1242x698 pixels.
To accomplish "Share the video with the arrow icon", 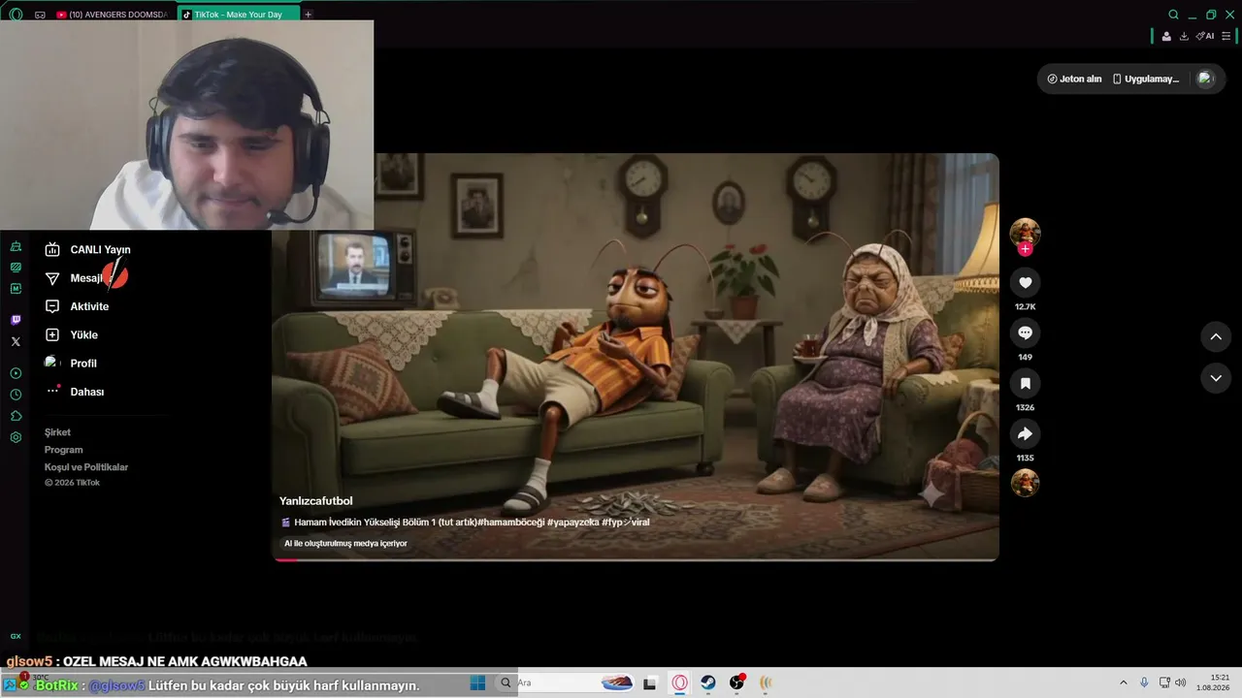I will [x=1025, y=433].
